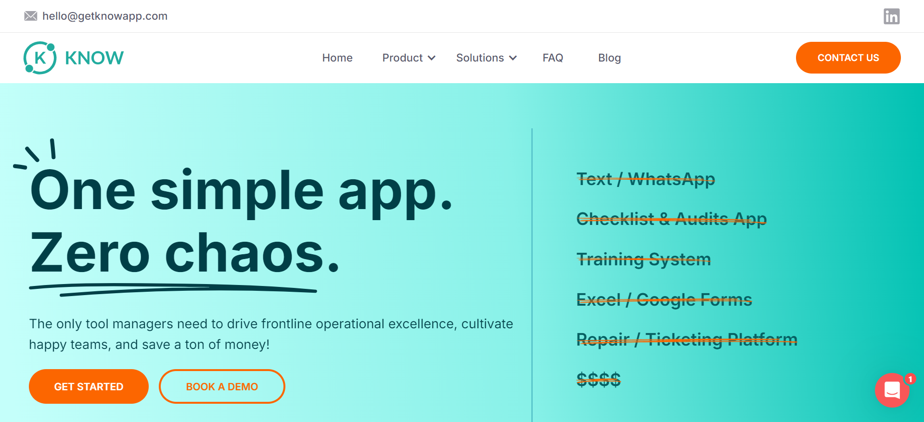The height and width of the screenshot is (422, 924).
Task: Expand the Product dropdown chevron
Action: click(432, 58)
